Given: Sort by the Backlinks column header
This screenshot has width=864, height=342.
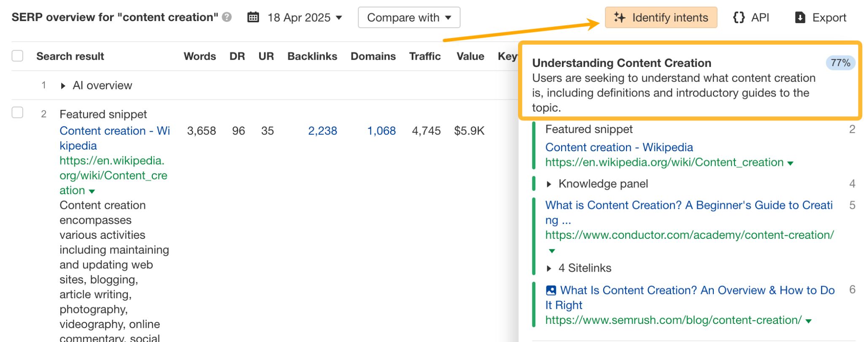Looking at the screenshot, I should coord(312,56).
